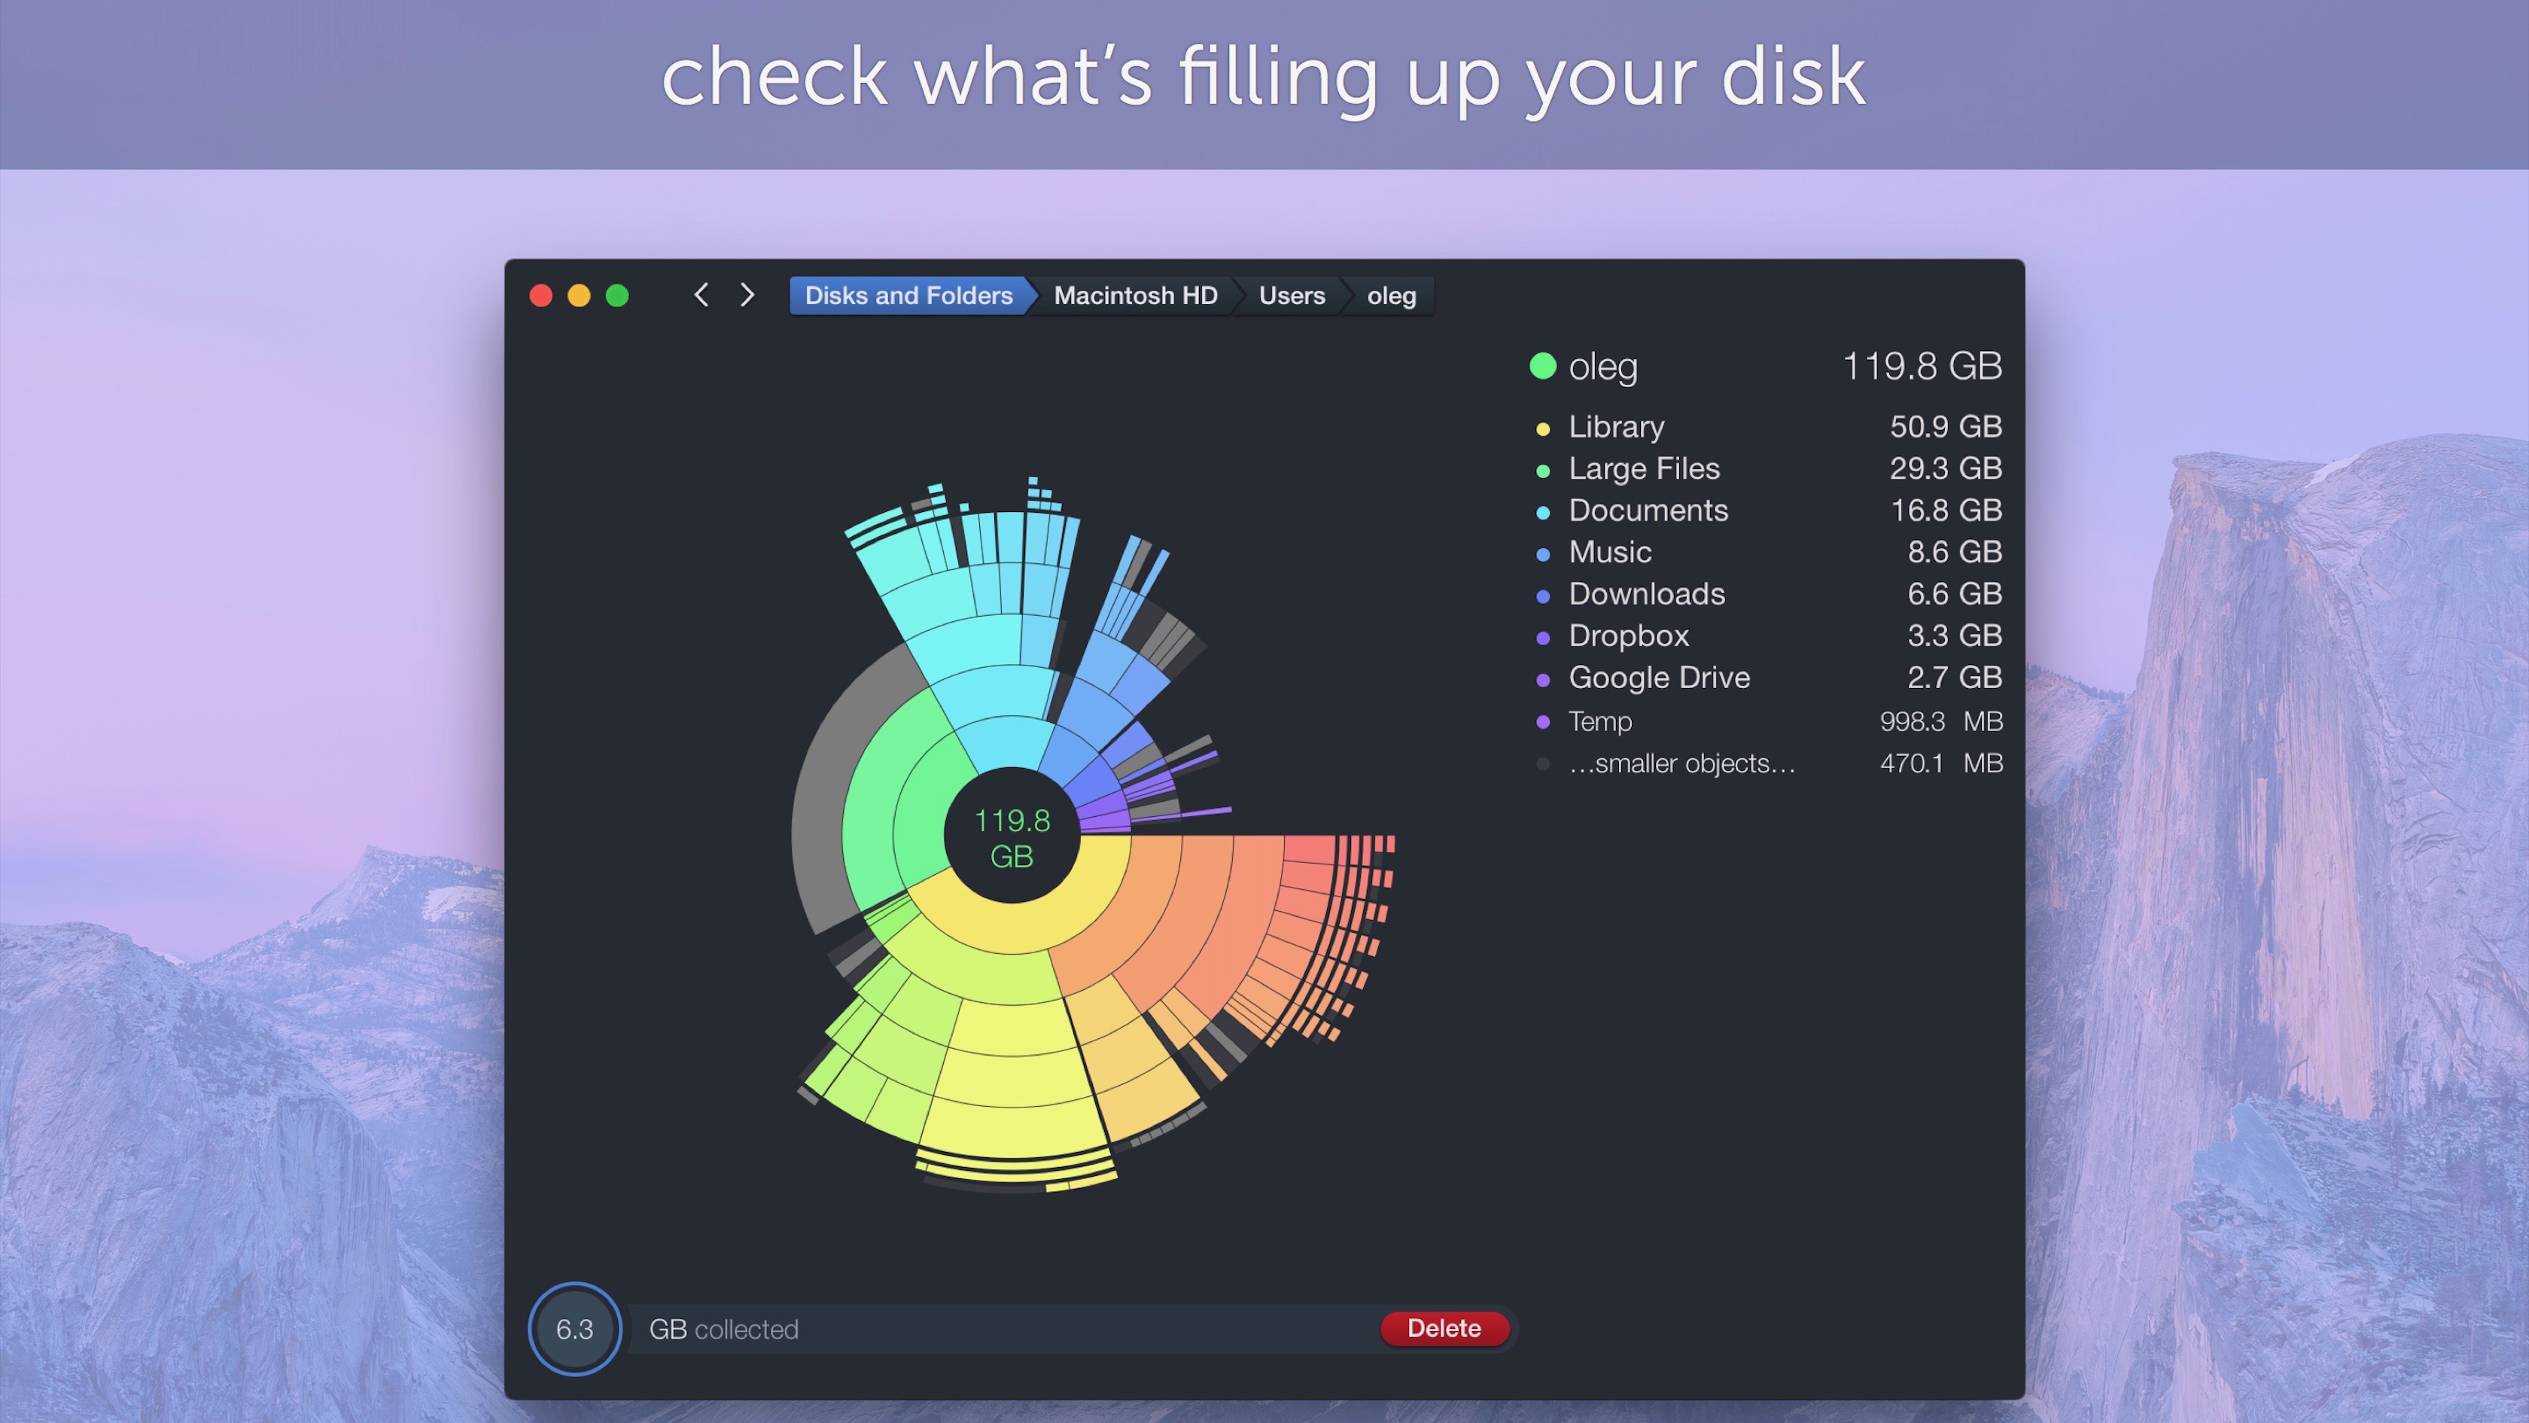The image size is (2529, 1423).
Task: Click the green dot beside oleg
Action: (1542, 367)
